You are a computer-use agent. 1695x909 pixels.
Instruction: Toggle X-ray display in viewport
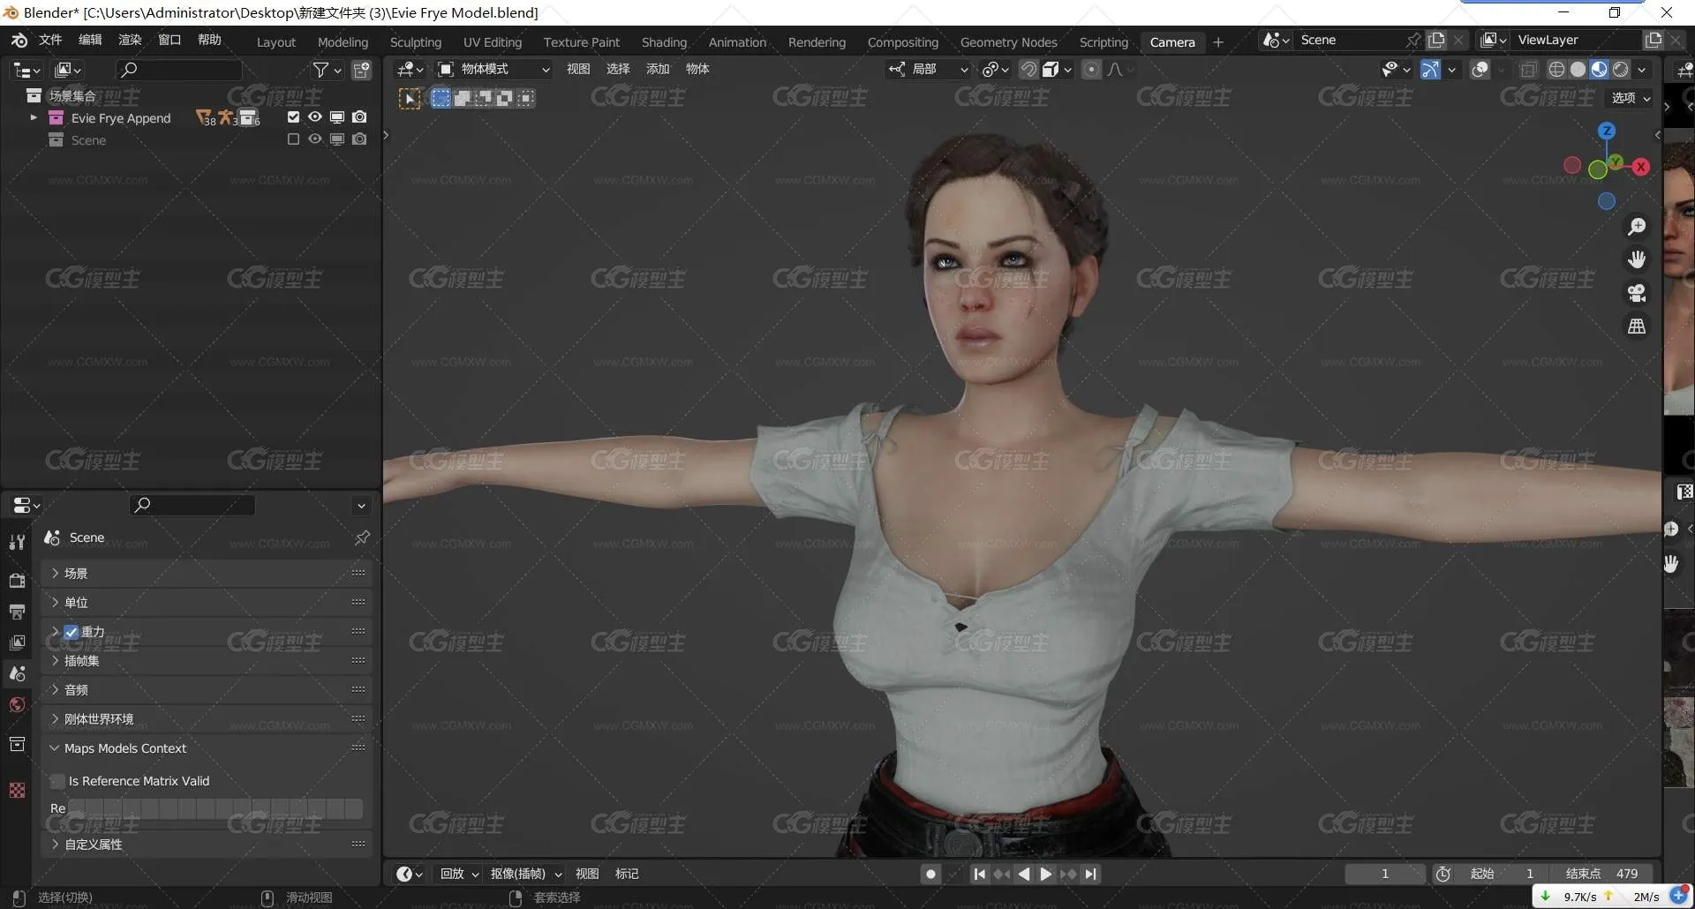pyautogui.click(x=1528, y=70)
